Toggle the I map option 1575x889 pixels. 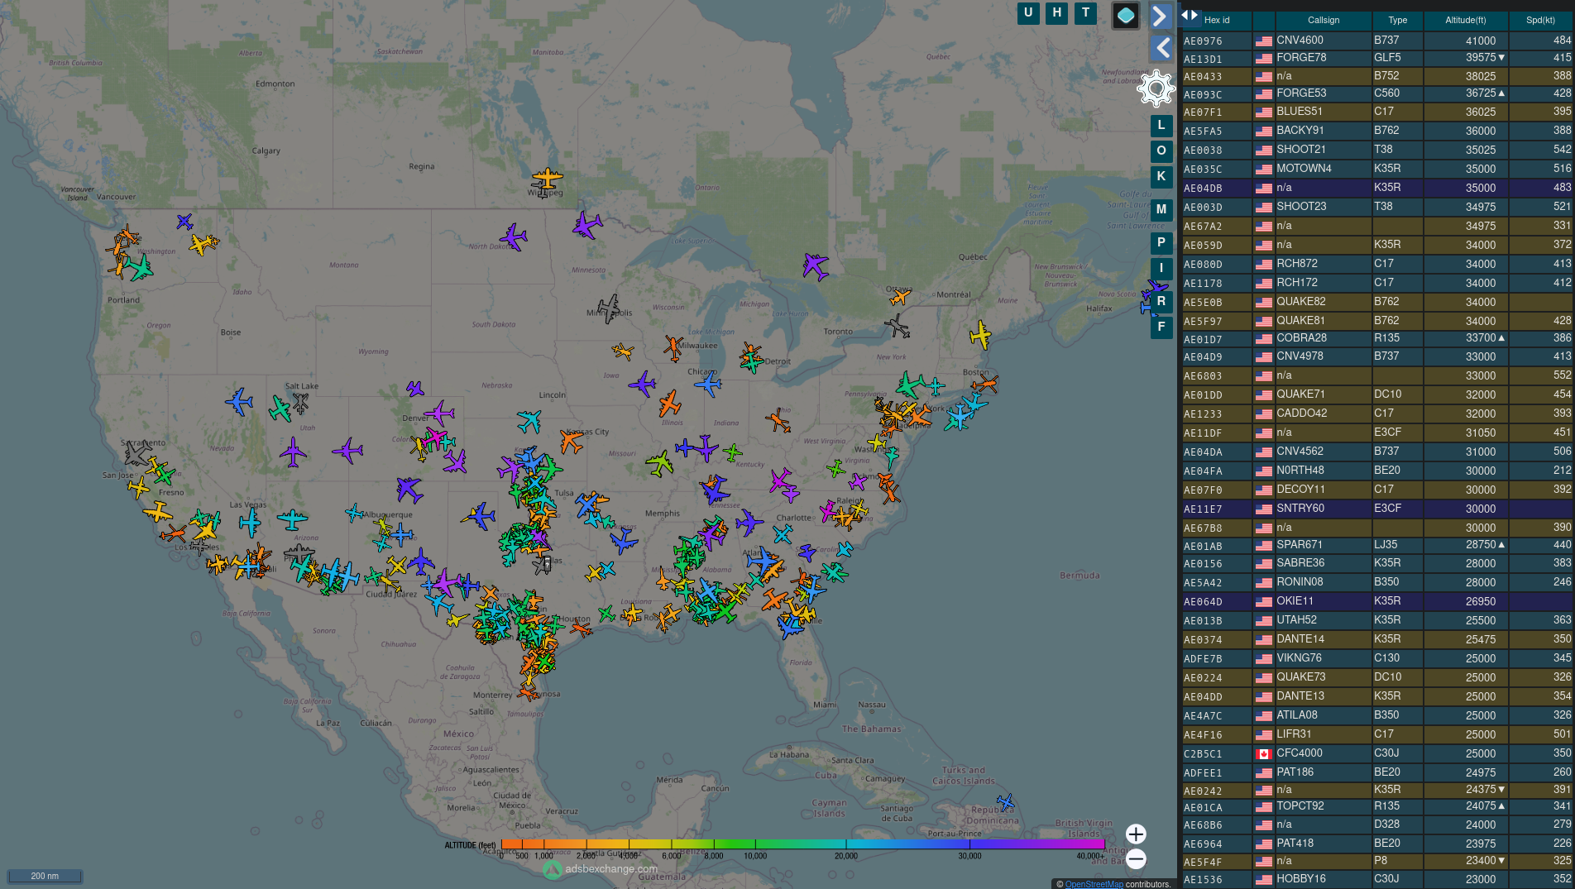(1161, 268)
